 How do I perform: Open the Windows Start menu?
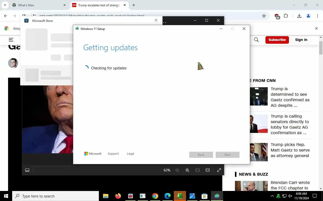[6, 196]
